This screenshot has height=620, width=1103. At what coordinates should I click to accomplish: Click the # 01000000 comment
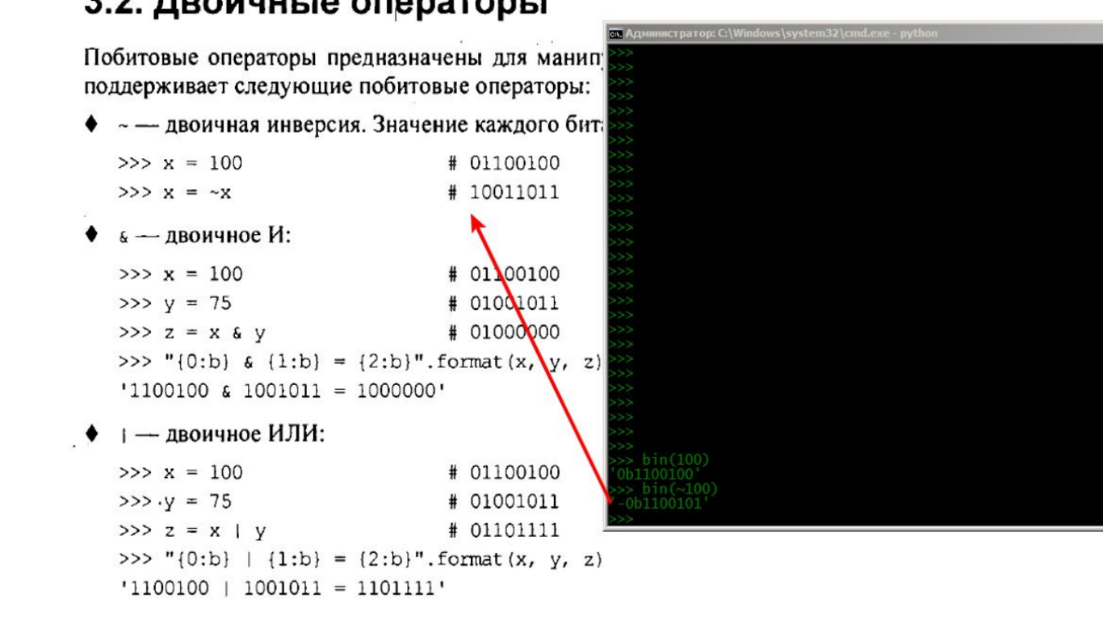(504, 333)
